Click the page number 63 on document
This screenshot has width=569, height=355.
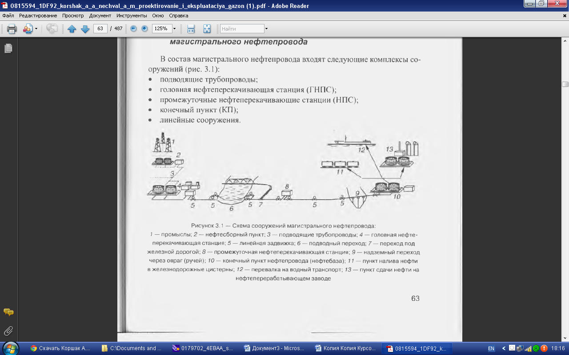415,299
